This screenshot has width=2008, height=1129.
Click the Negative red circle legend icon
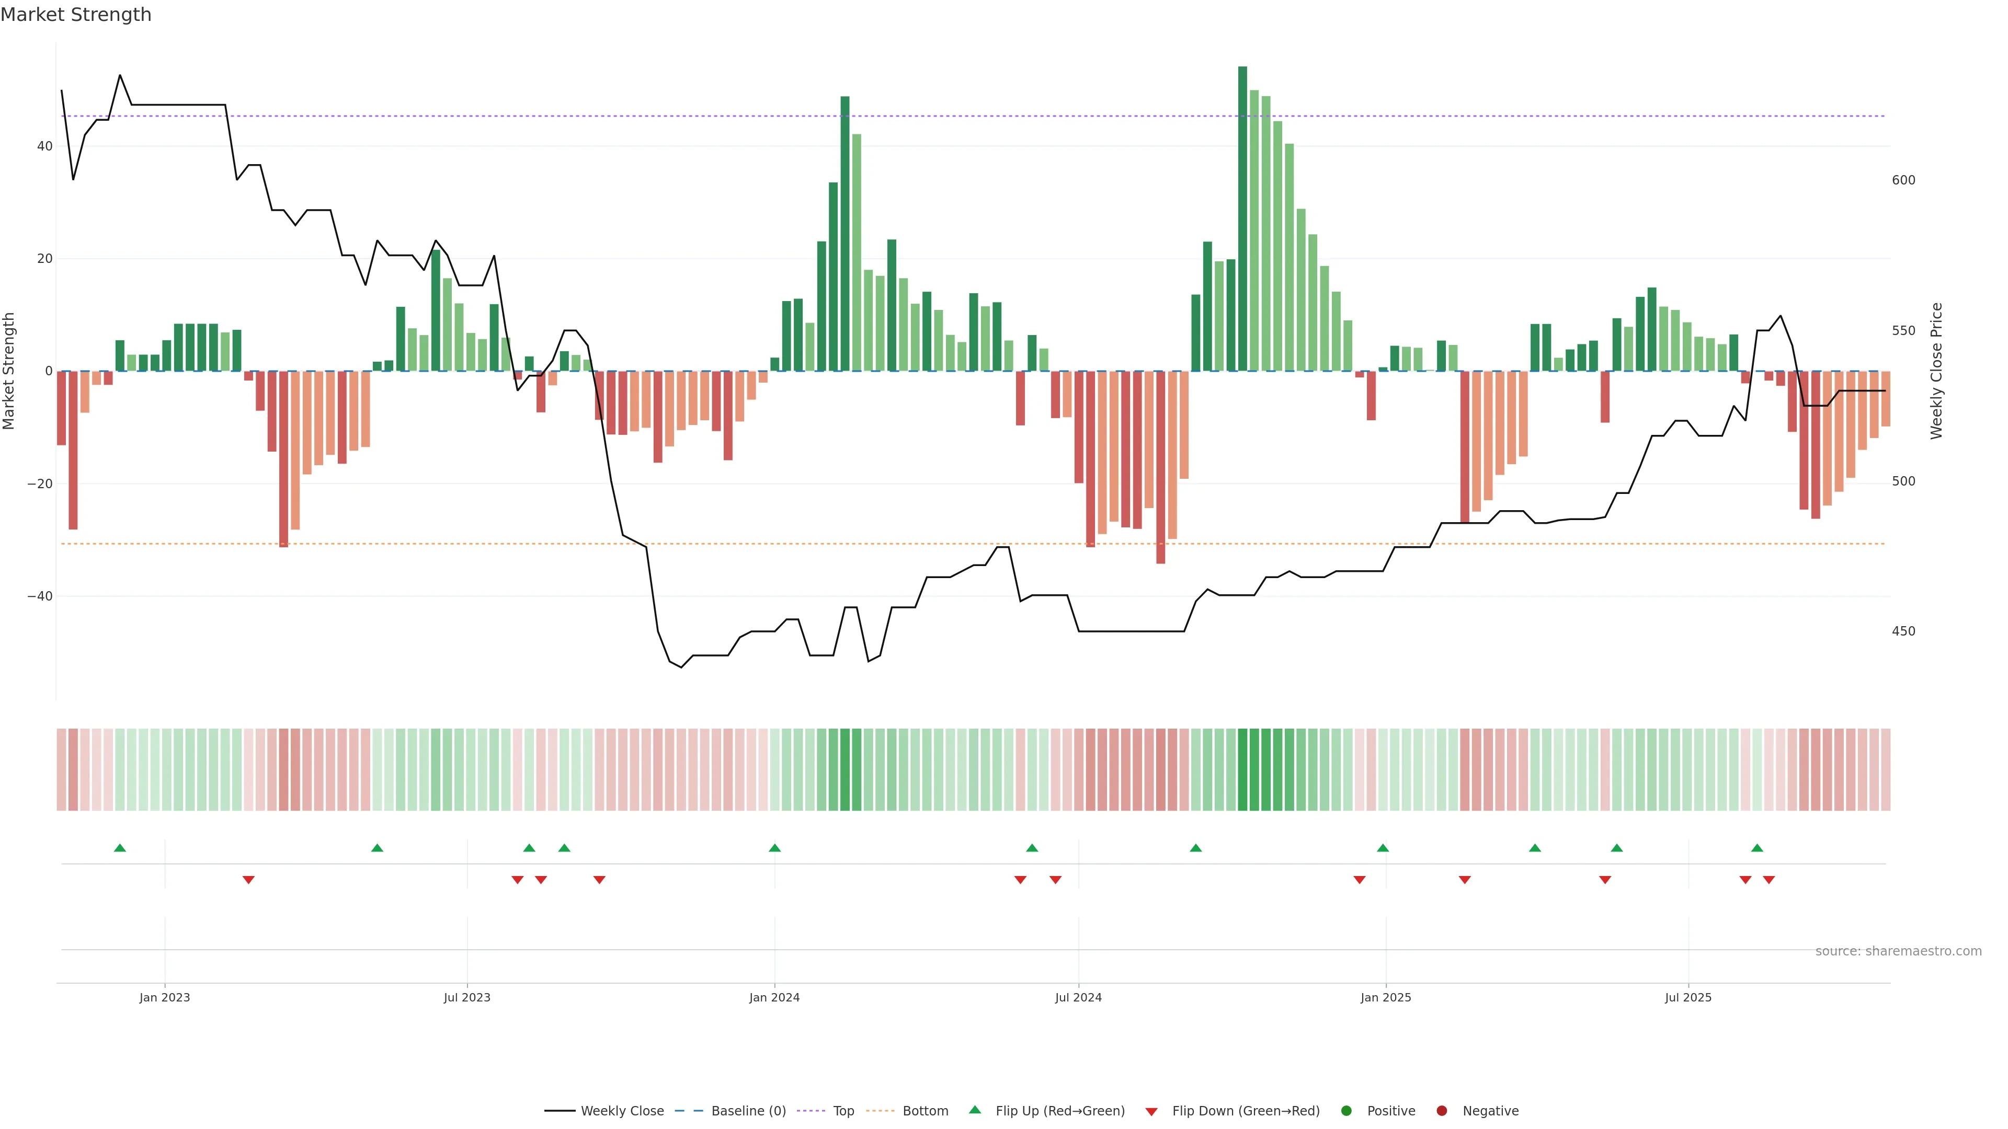(1441, 1111)
